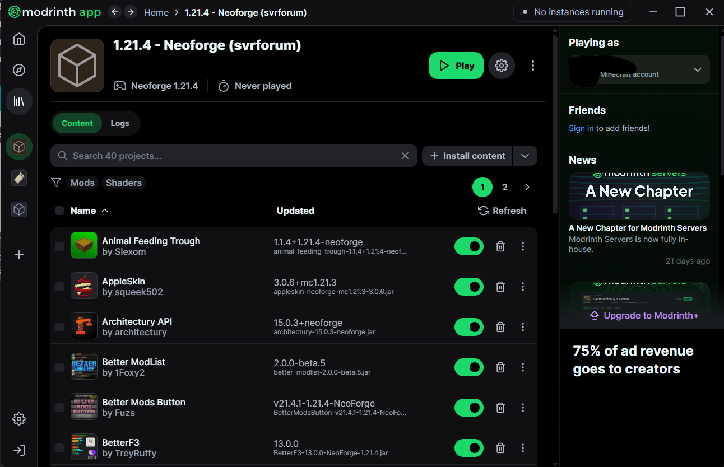Click the sign in arrow icon at sidebar bottom
The image size is (724, 467).
click(x=19, y=450)
